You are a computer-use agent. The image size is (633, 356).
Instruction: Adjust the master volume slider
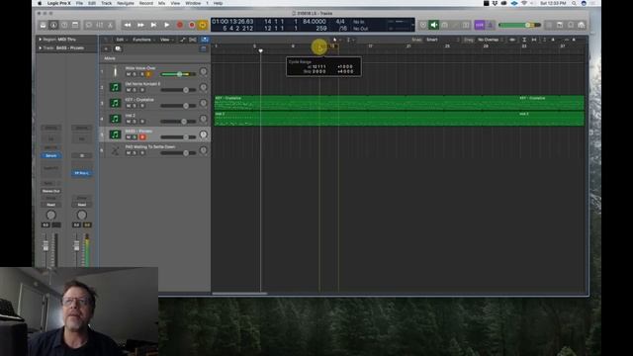click(519, 25)
